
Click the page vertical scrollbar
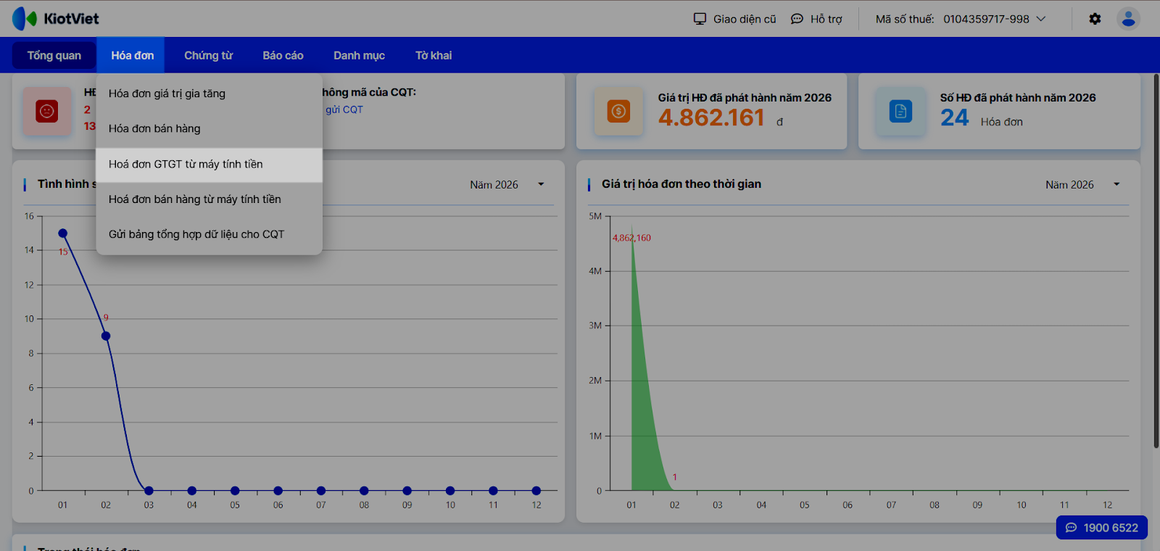click(x=1156, y=261)
